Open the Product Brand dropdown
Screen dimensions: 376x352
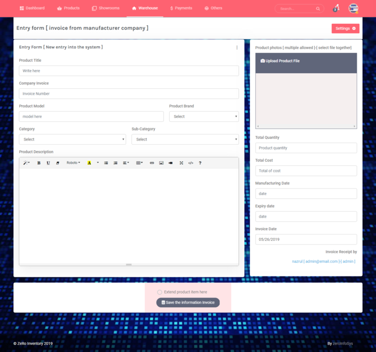click(204, 117)
